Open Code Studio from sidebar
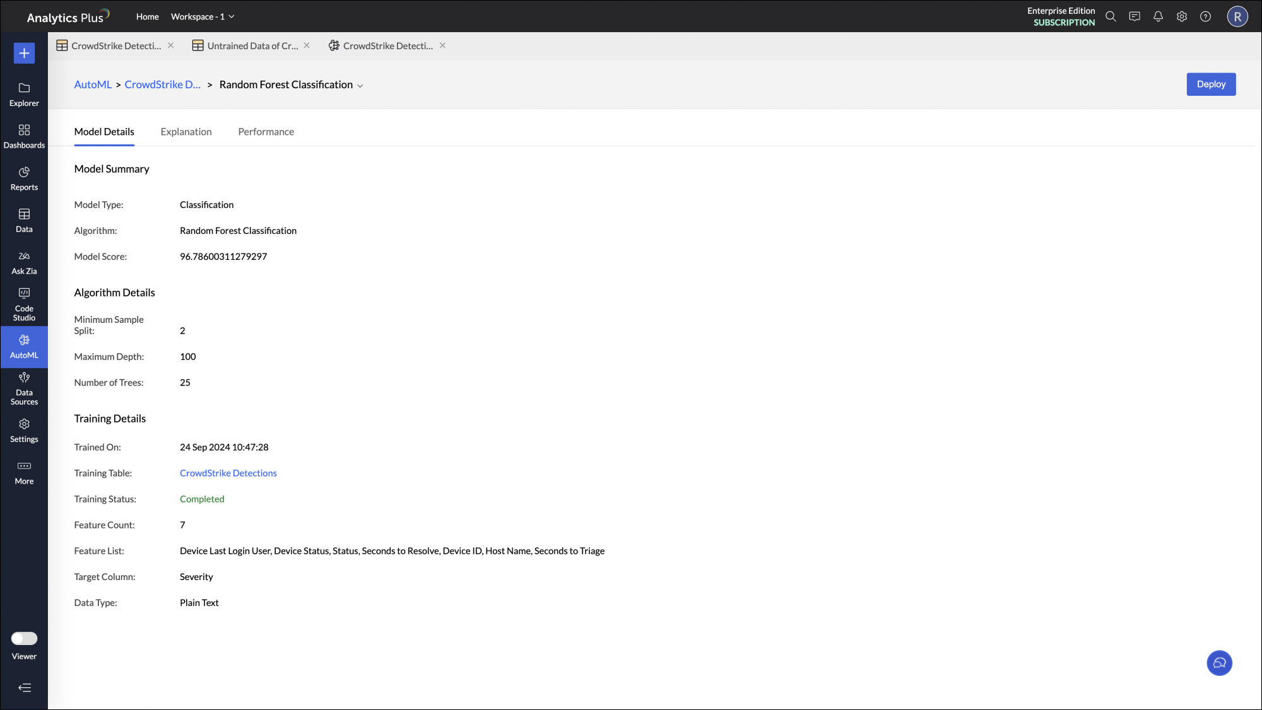1262x710 pixels. click(x=24, y=304)
